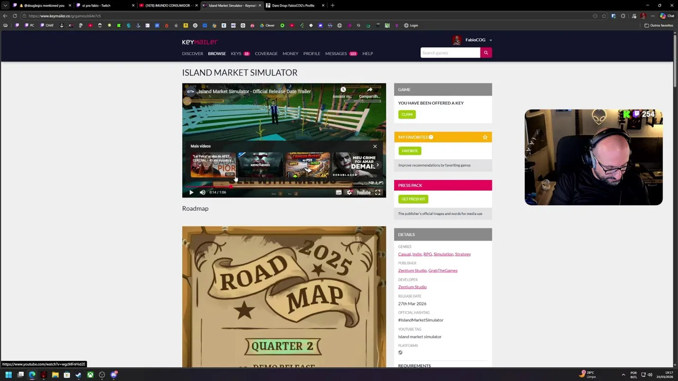Open the Outros favoritos bookmarks folder
This screenshot has height=381, width=678.
[658, 25]
